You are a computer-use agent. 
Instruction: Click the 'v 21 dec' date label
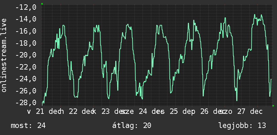point(44,112)
